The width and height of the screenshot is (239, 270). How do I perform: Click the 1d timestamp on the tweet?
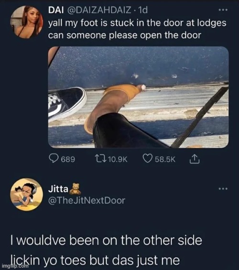tap(143, 10)
